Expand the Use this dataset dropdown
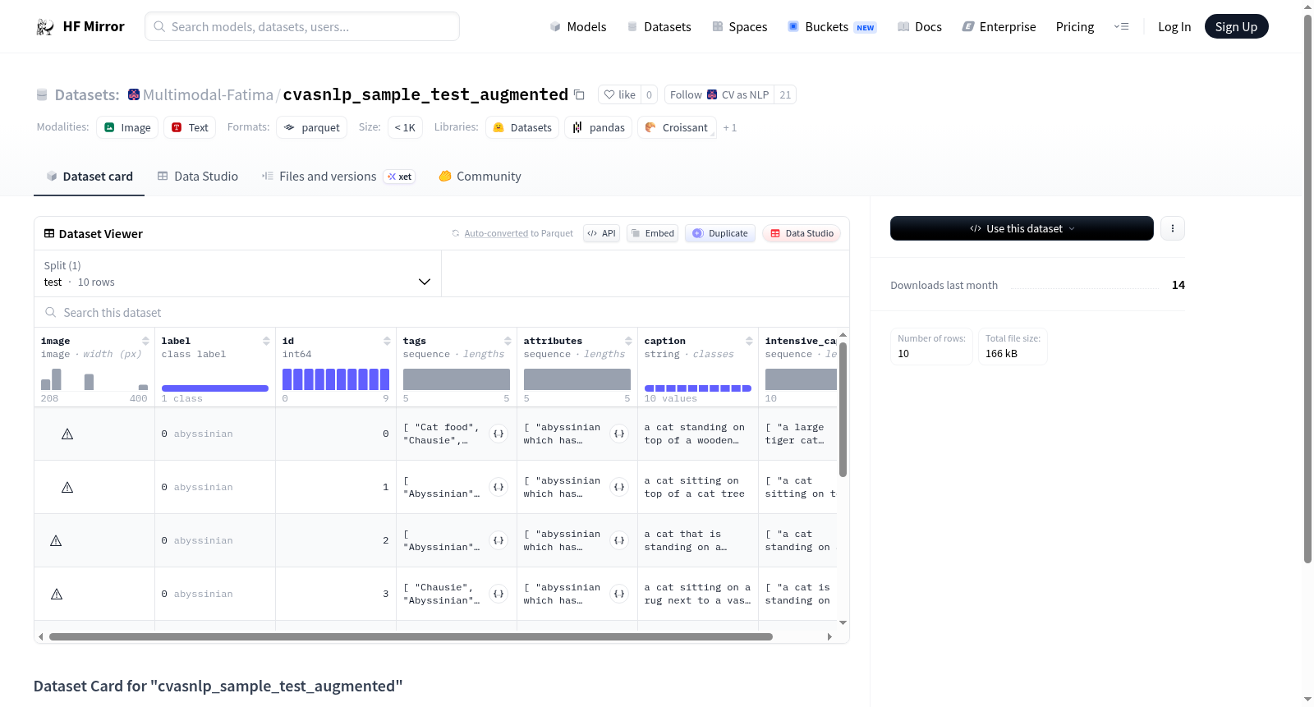 tap(1022, 228)
